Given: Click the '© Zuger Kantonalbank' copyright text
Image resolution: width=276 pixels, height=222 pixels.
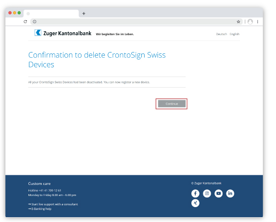Looking at the screenshot, I should tap(206, 183).
